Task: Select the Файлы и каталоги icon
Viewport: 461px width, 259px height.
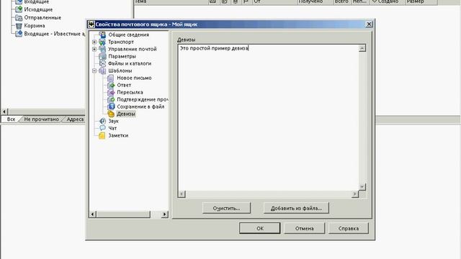Action: coord(102,63)
